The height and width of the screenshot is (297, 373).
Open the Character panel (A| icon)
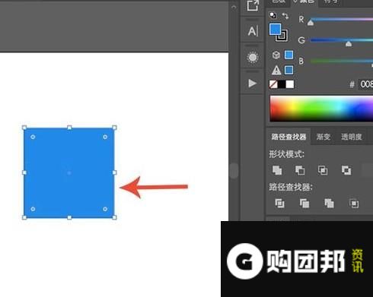pyautogui.click(x=253, y=31)
